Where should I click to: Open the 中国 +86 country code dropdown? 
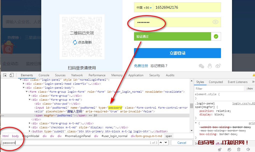click(144, 7)
